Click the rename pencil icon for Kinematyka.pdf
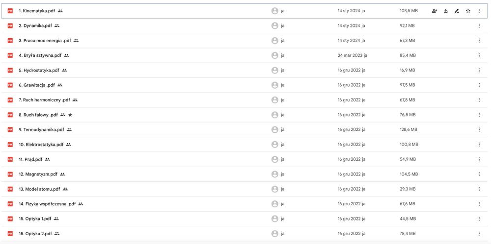 [457, 11]
